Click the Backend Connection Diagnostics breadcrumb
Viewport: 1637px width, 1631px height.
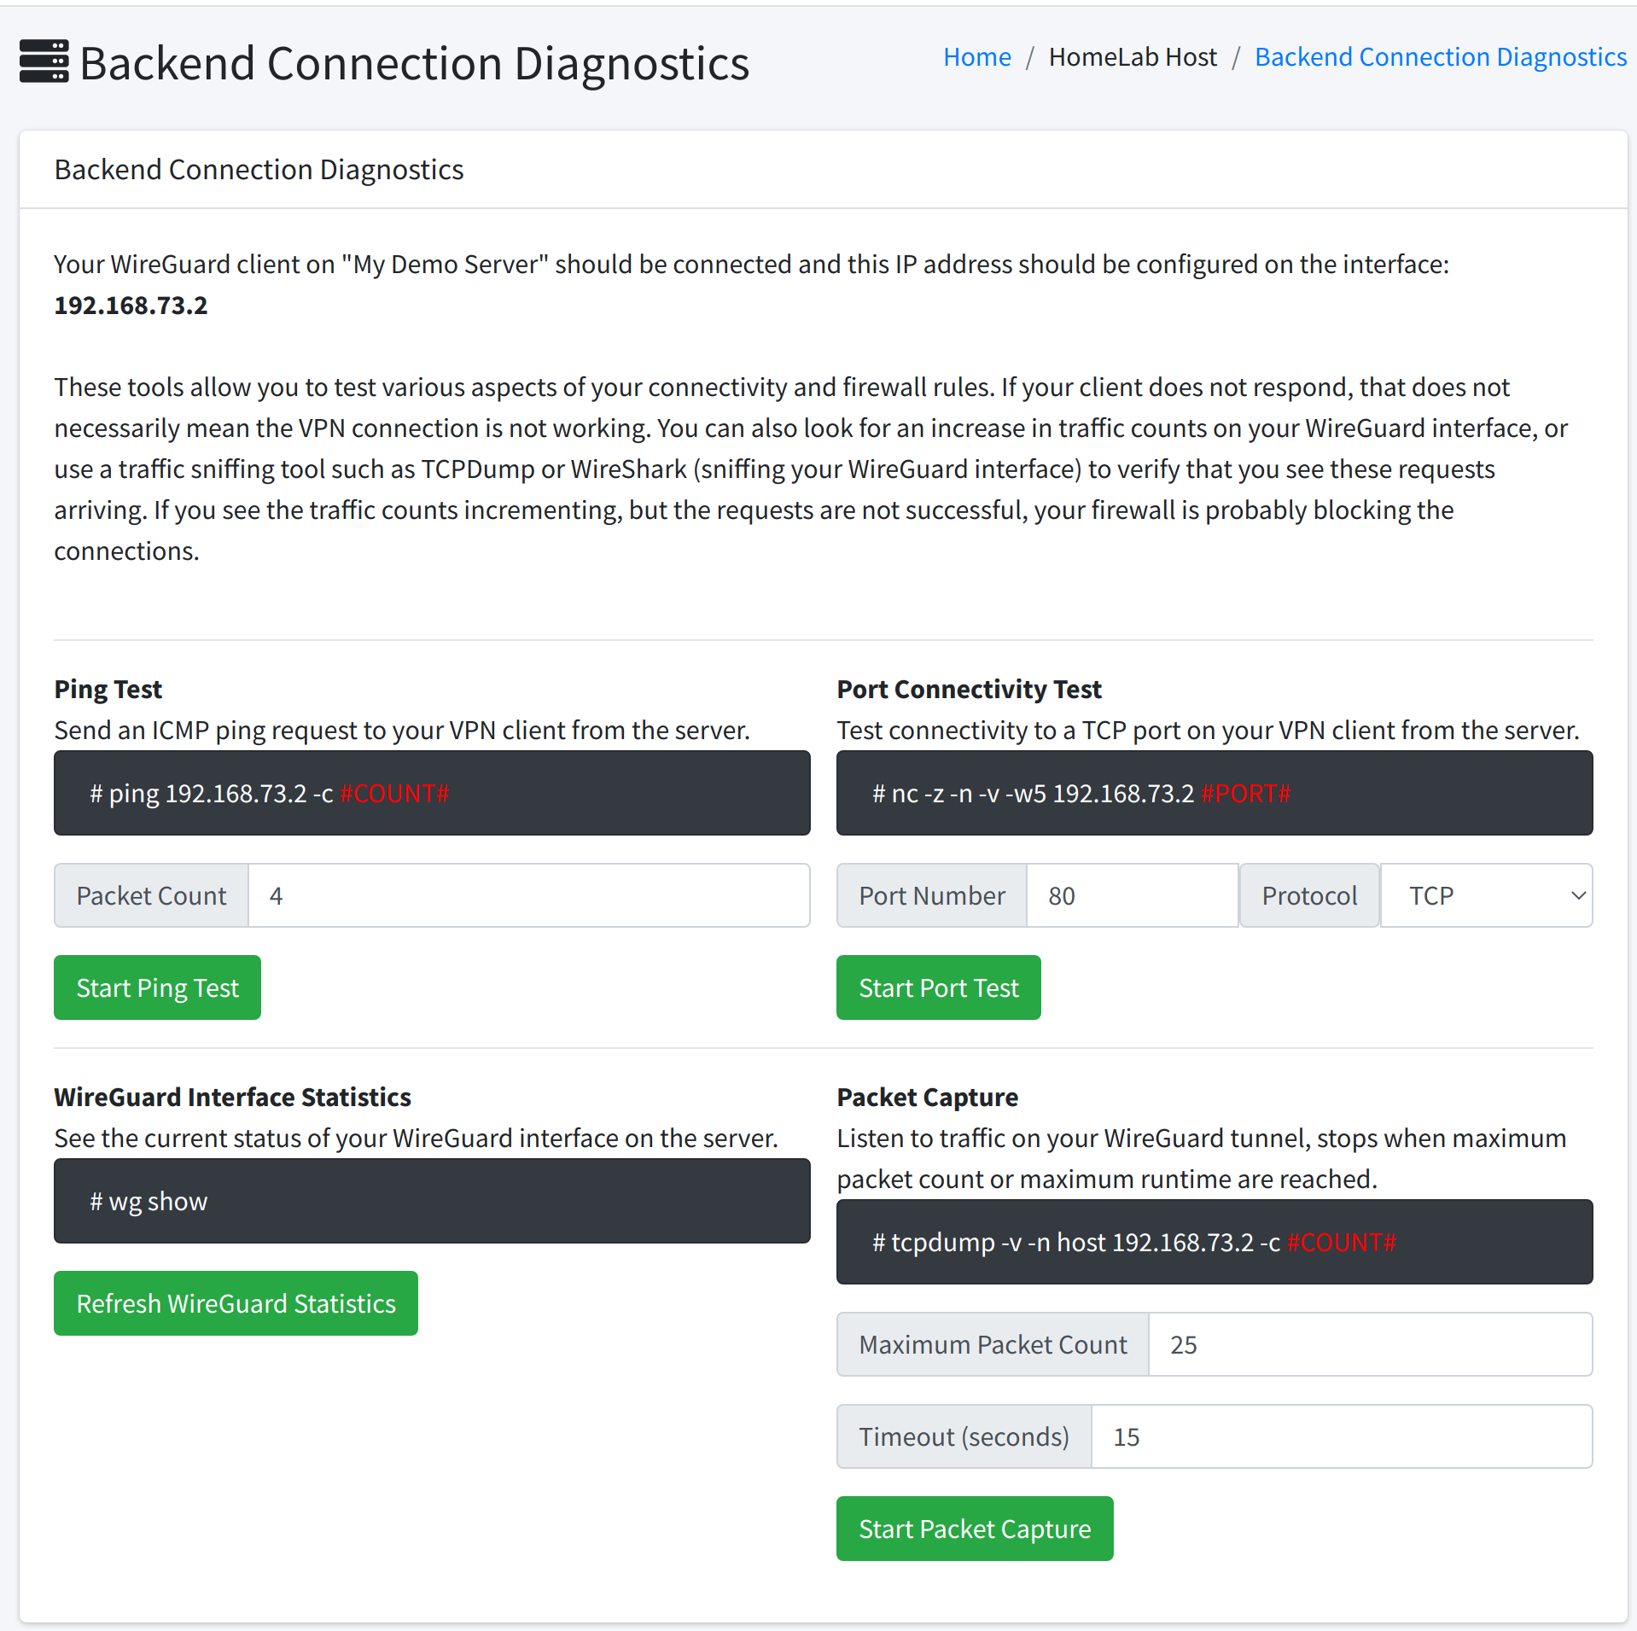pos(1440,56)
